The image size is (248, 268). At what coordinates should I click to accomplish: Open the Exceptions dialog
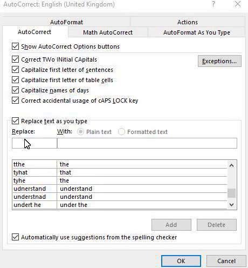pyautogui.click(x=219, y=61)
